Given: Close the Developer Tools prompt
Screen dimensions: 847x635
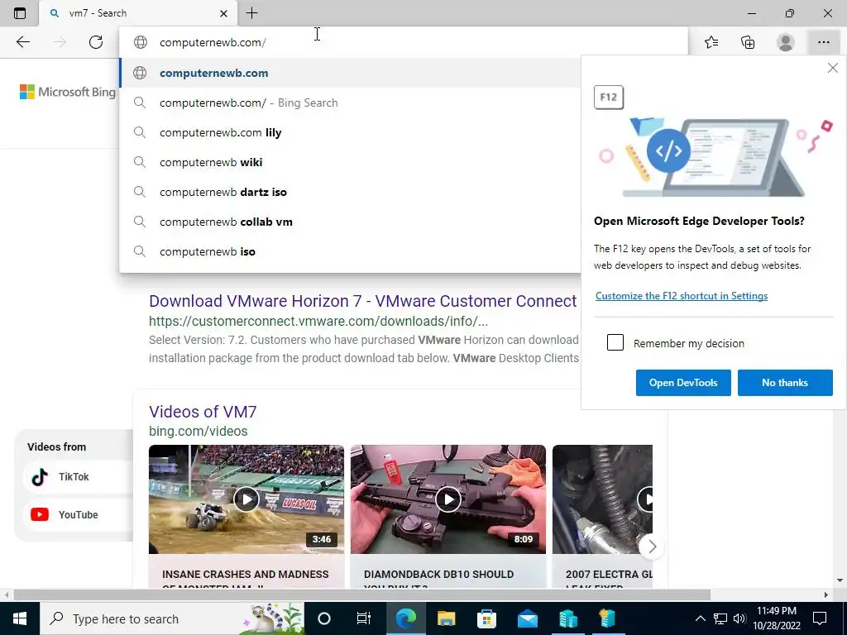Looking at the screenshot, I should pyautogui.click(x=832, y=68).
